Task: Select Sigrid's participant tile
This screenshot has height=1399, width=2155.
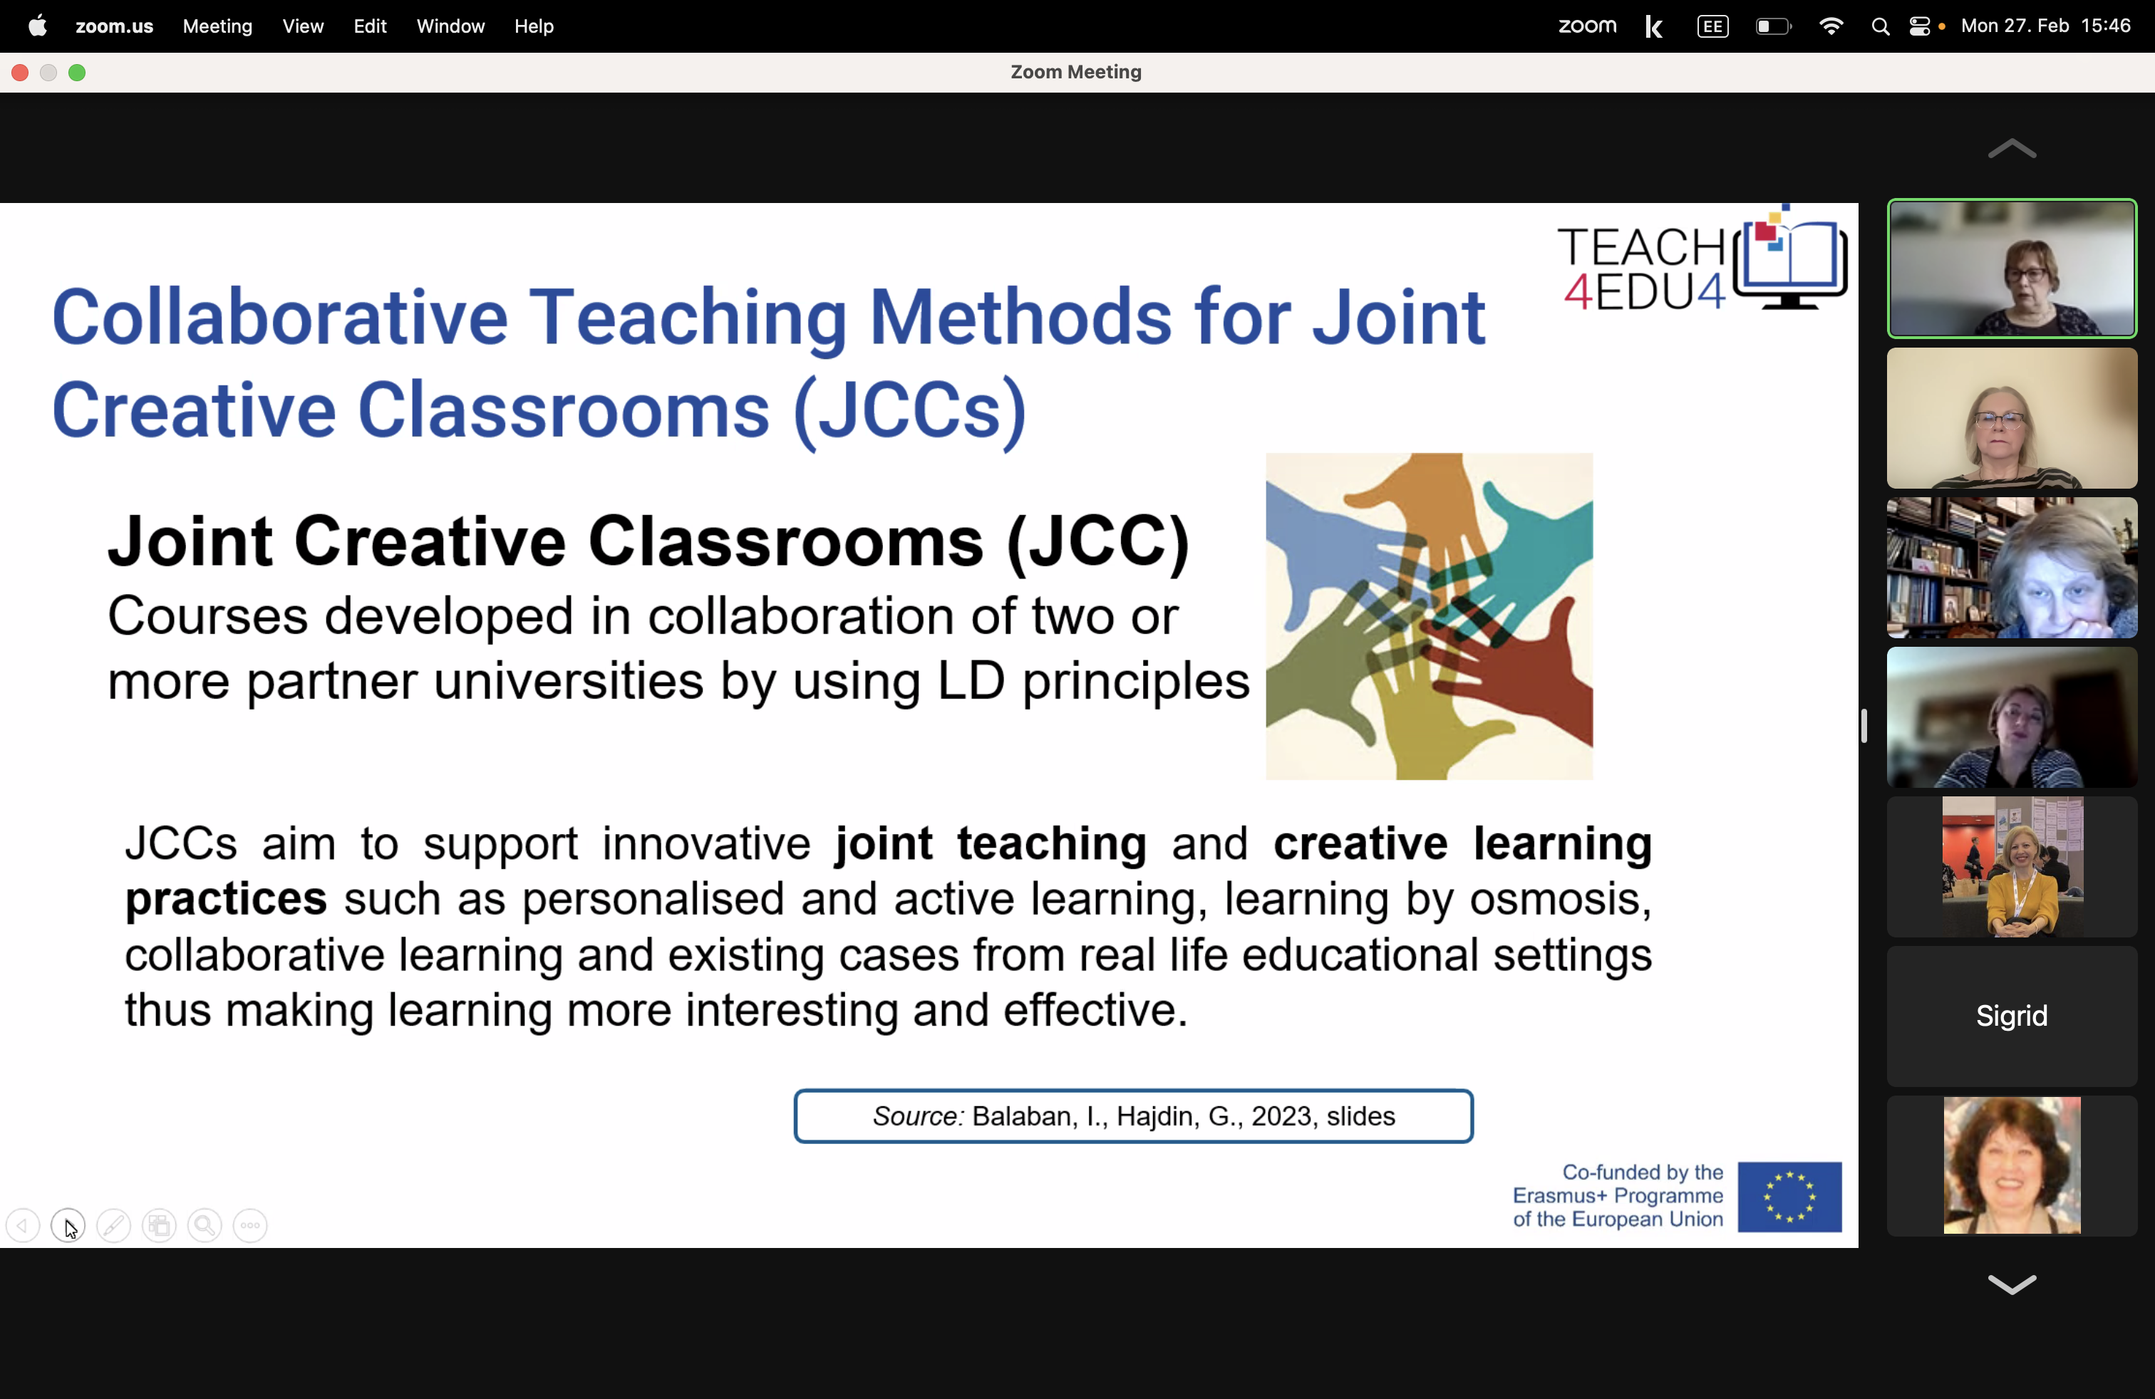Action: 2011,1016
